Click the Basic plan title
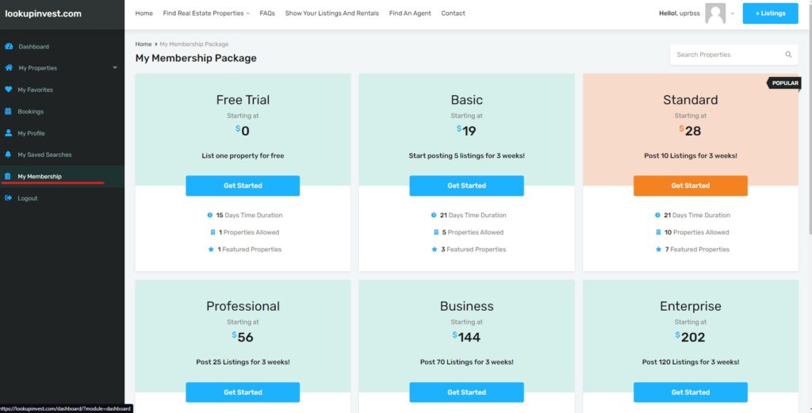 point(466,100)
